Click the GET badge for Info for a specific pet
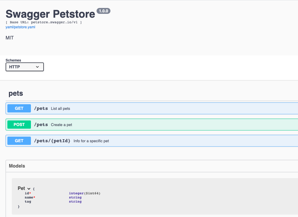The height and width of the screenshot is (217, 298). click(19, 141)
